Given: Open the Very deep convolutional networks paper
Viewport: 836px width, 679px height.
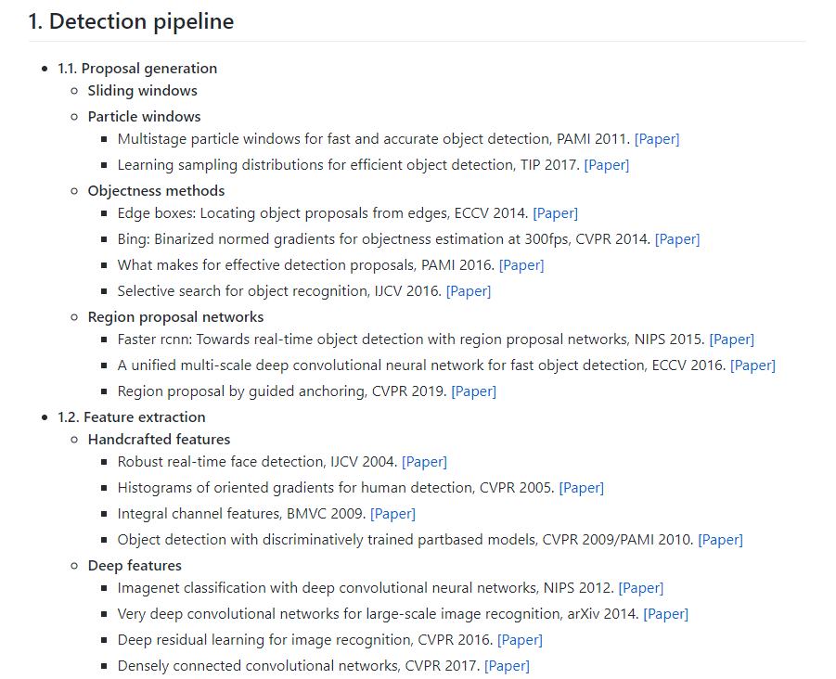Looking at the screenshot, I should [666, 614].
